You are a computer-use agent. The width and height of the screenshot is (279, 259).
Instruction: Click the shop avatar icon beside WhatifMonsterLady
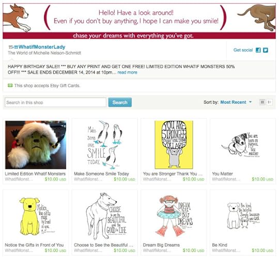point(13,47)
